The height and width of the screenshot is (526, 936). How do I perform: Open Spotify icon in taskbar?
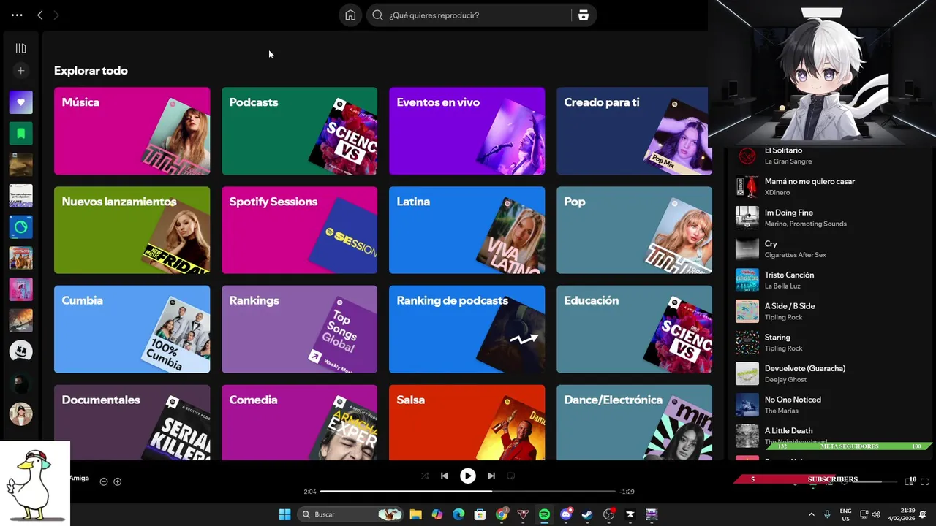coord(544,514)
